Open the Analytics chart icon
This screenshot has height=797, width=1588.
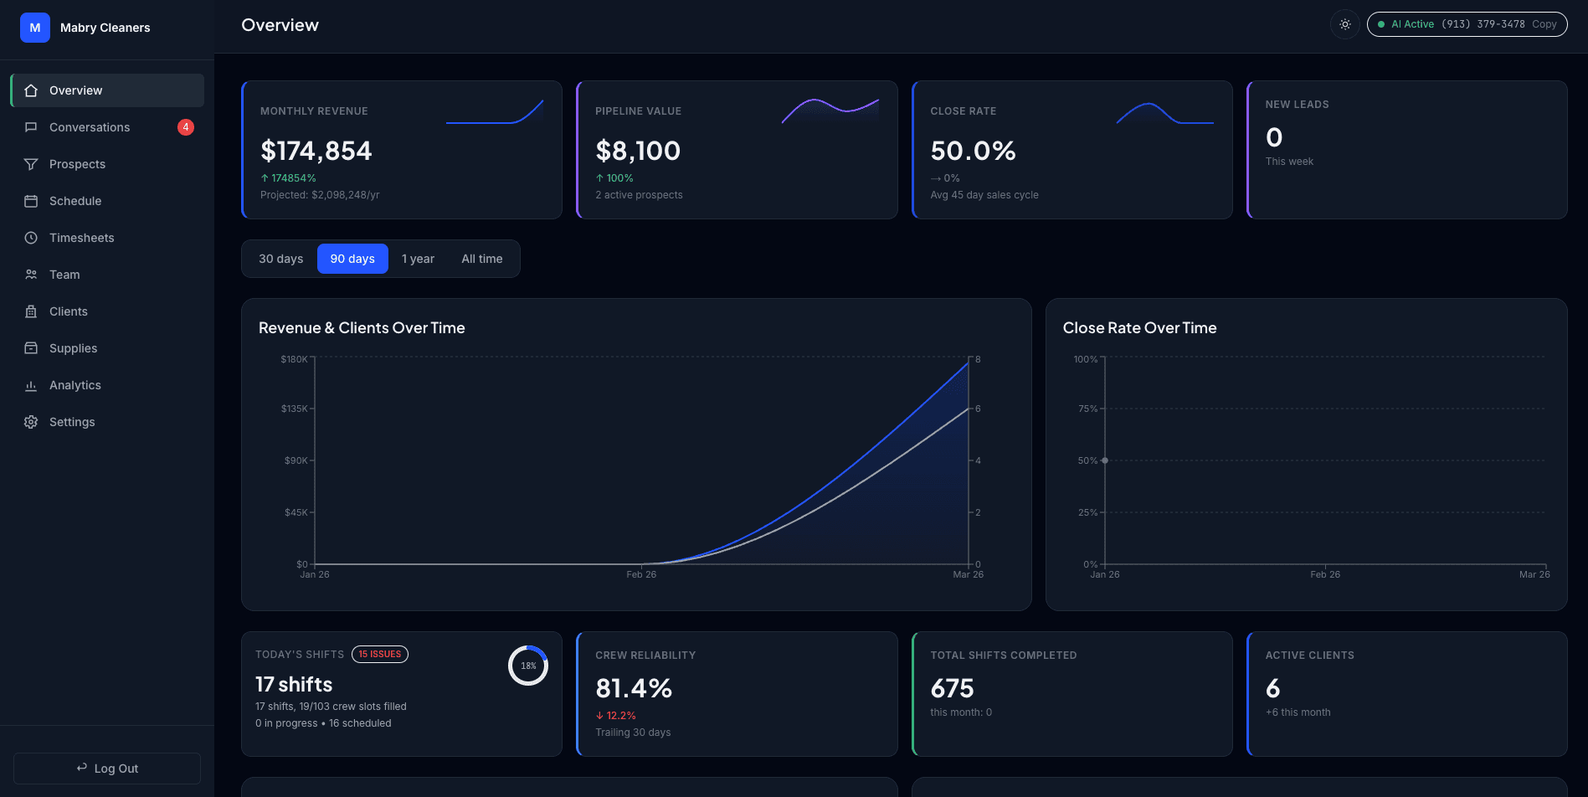click(x=31, y=384)
